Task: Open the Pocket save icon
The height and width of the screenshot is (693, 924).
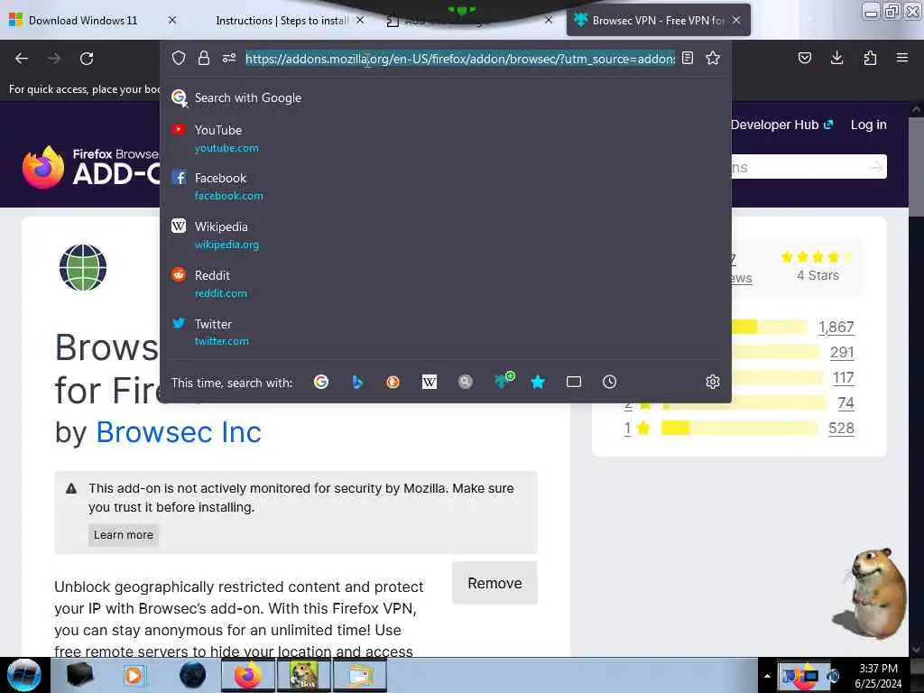Action: pos(804,58)
